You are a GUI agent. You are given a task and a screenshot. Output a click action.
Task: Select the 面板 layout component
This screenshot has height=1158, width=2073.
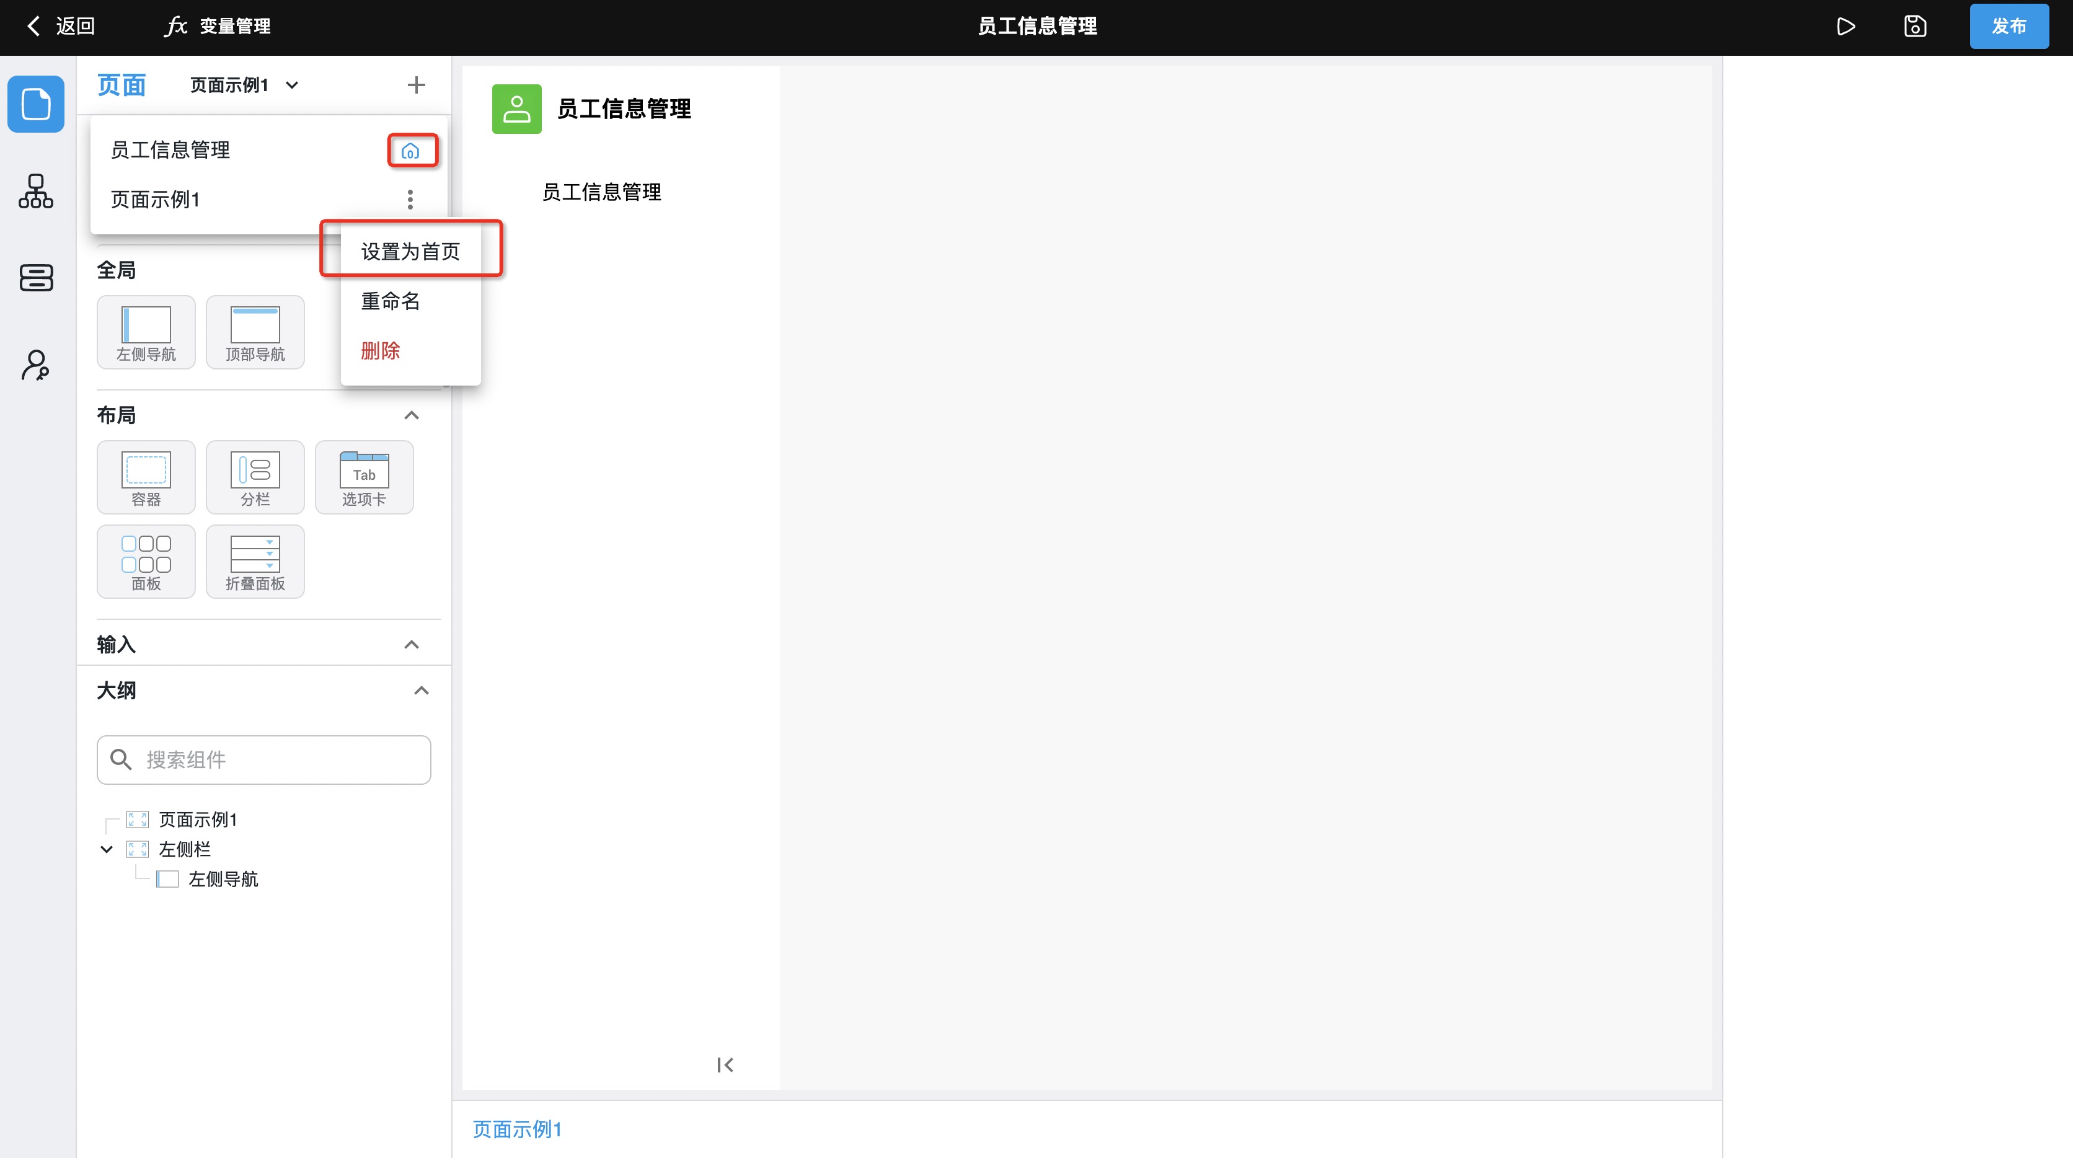point(146,562)
